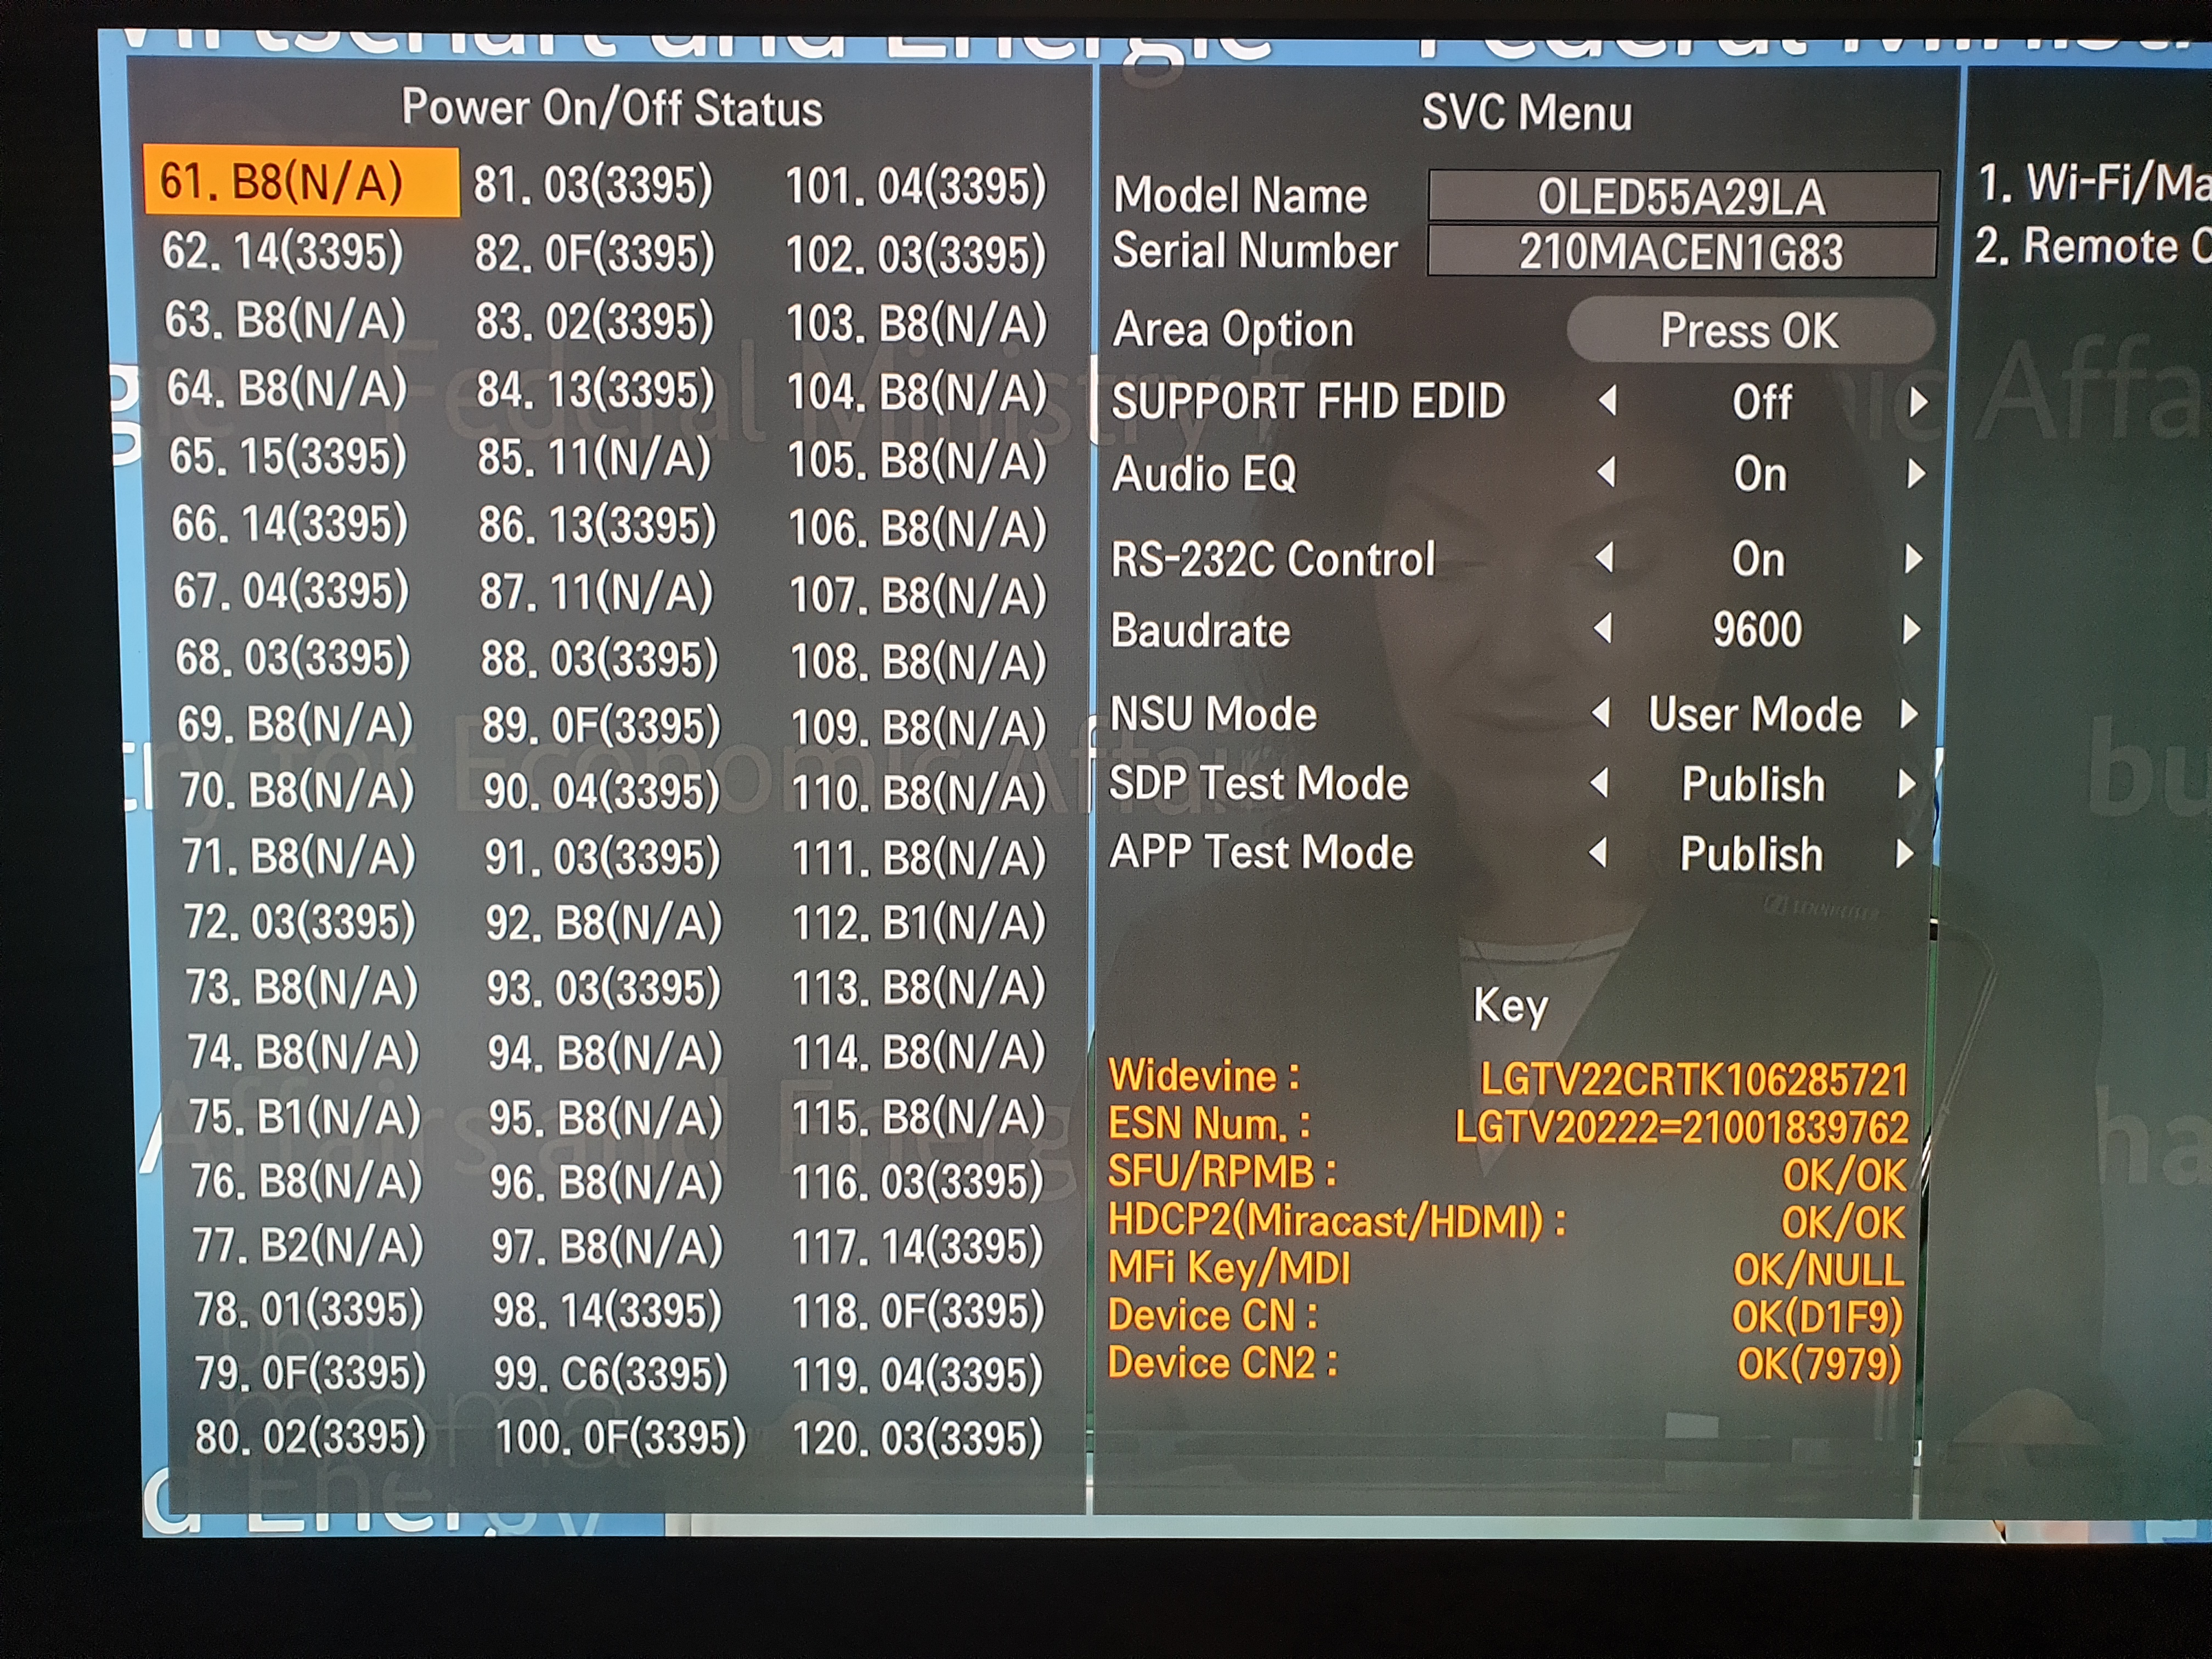The width and height of the screenshot is (2212, 1659).
Task: Toggle SUPPORT FHD EDID Off value
Action: tap(1761, 403)
